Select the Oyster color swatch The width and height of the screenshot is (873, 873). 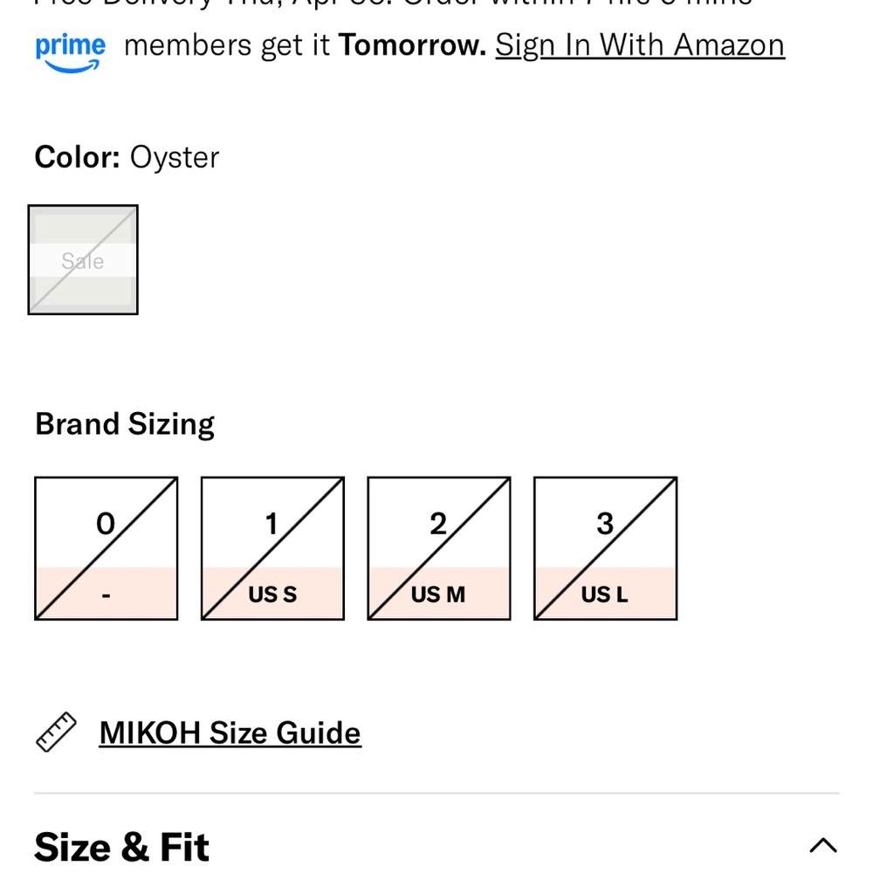83,259
